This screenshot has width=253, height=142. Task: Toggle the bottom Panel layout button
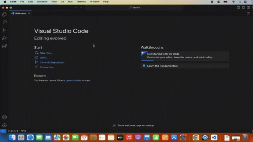click(243, 8)
